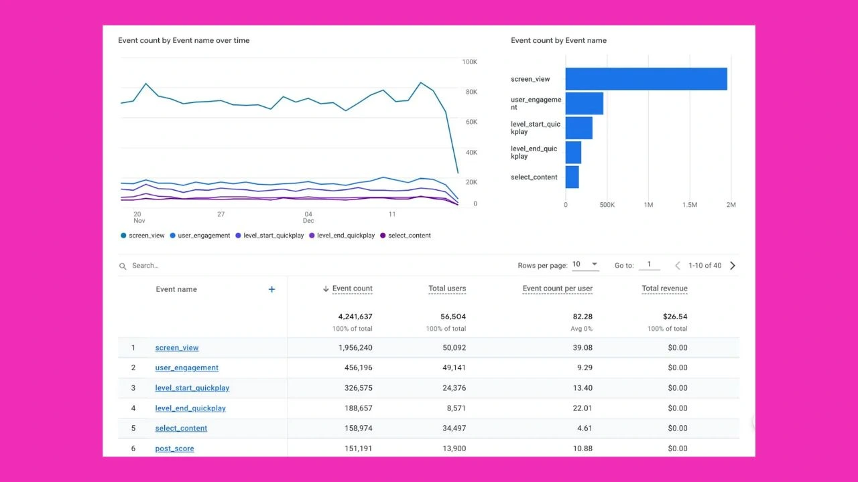
Task: Open the user_engagement event link
Action: pyautogui.click(x=187, y=368)
